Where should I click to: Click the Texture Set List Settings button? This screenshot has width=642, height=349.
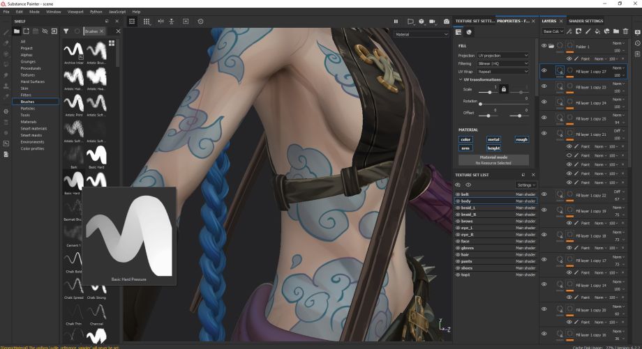click(525, 185)
